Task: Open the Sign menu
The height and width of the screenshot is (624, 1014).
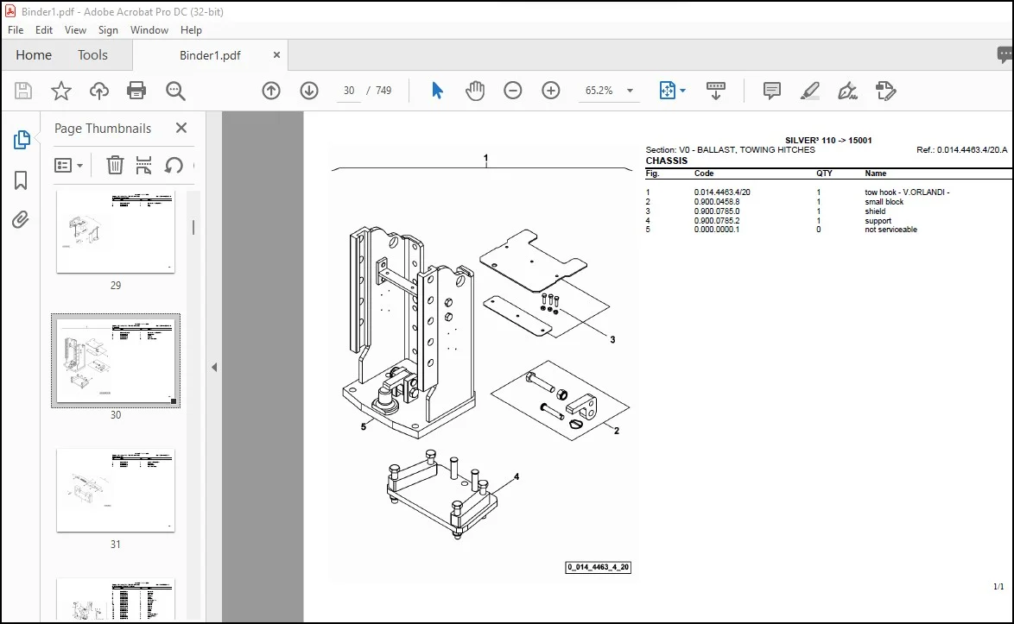Action: [x=108, y=29]
